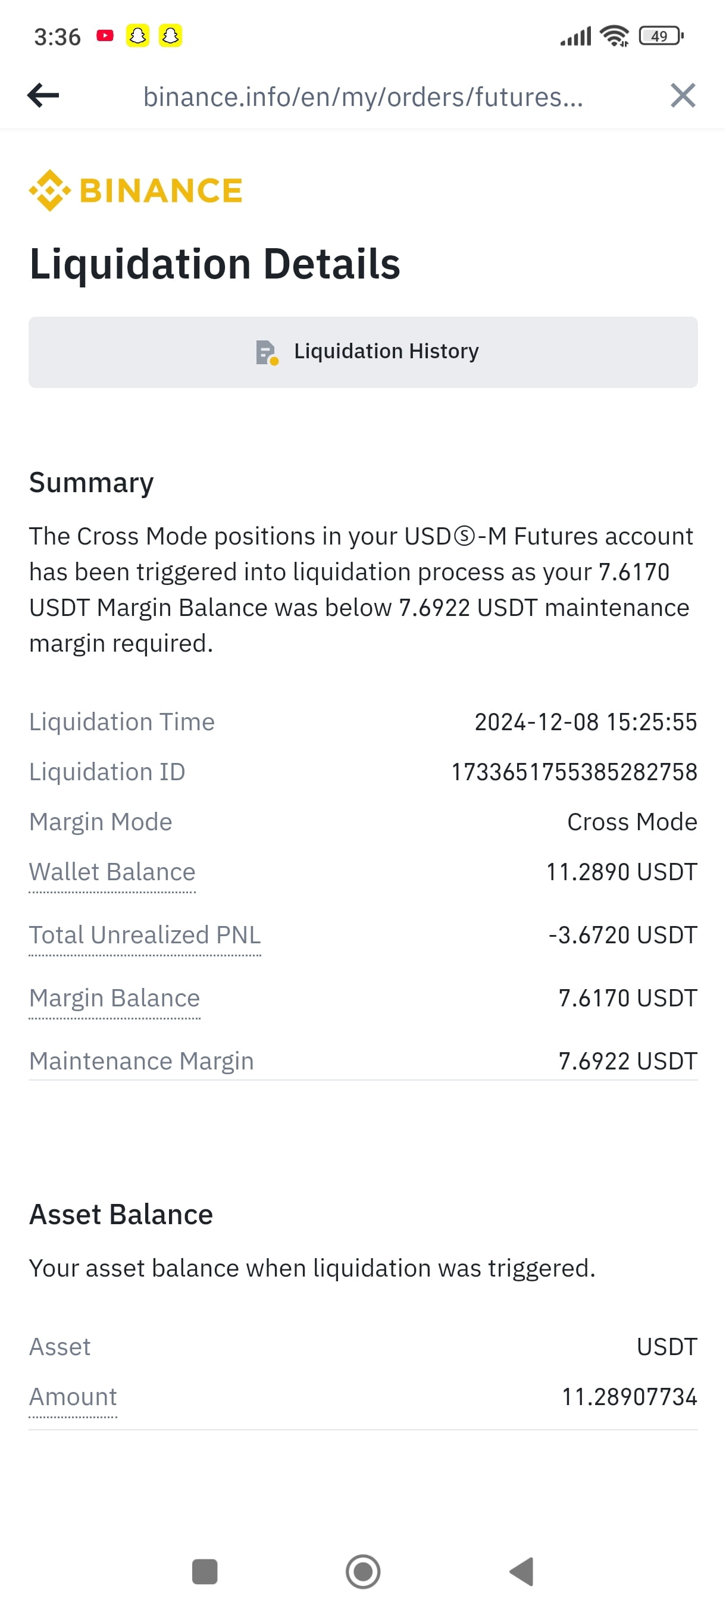The width and height of the screenshot is (726, 1614).
Task: Close the in-app browser with X
Action: coord(683,96)
